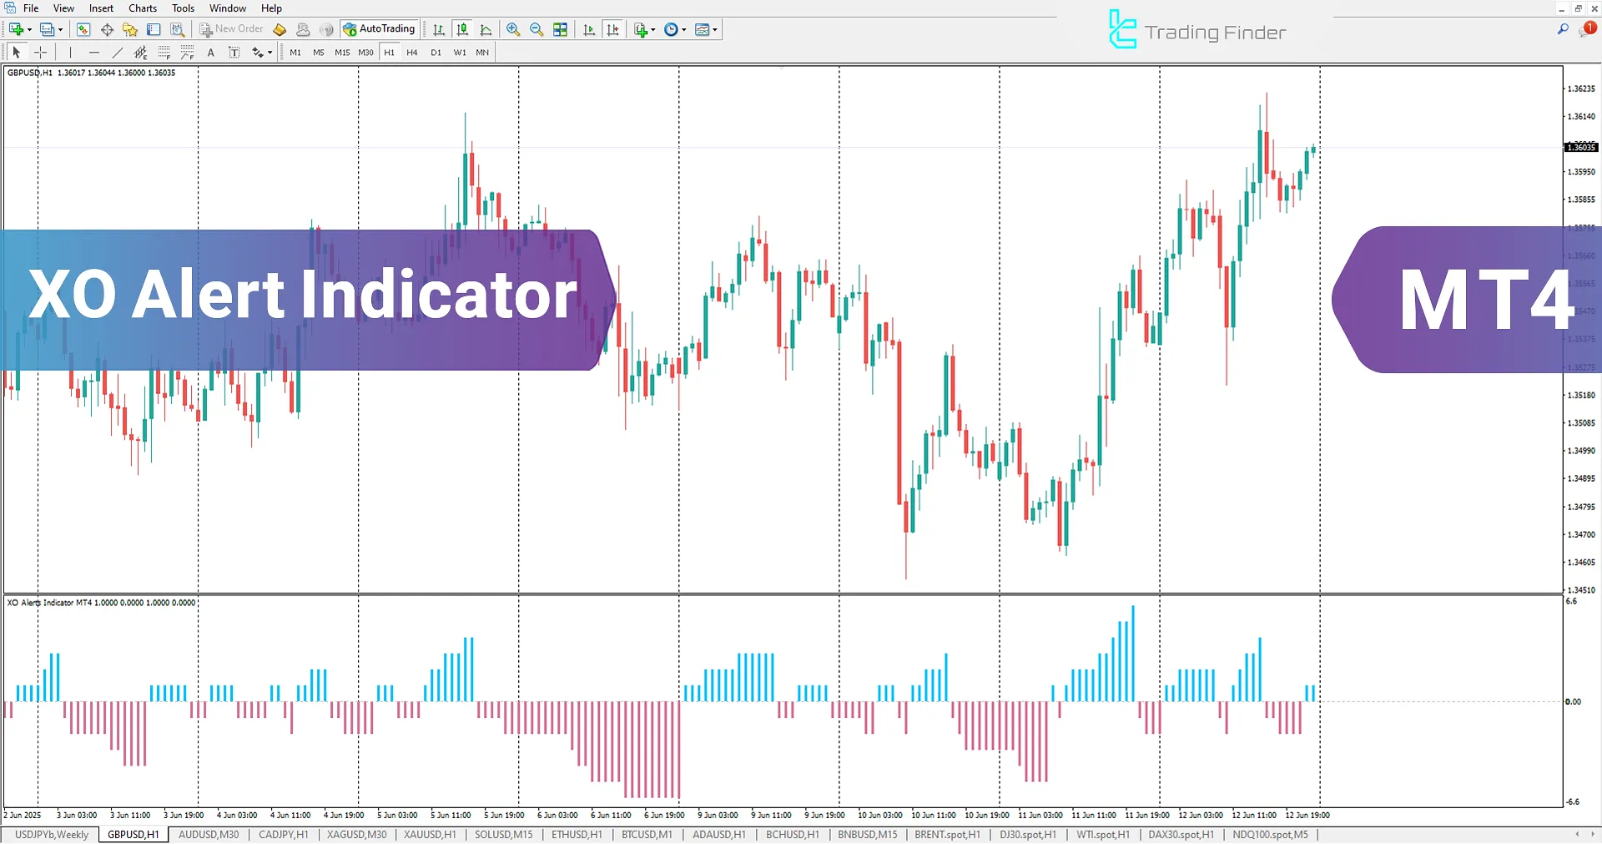Switch to bar chart display
The image size is (1602, 844).
click(439, 29)
